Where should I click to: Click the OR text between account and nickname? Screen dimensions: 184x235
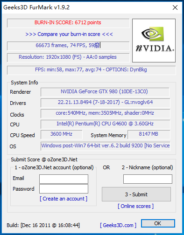tap(106, 167)
